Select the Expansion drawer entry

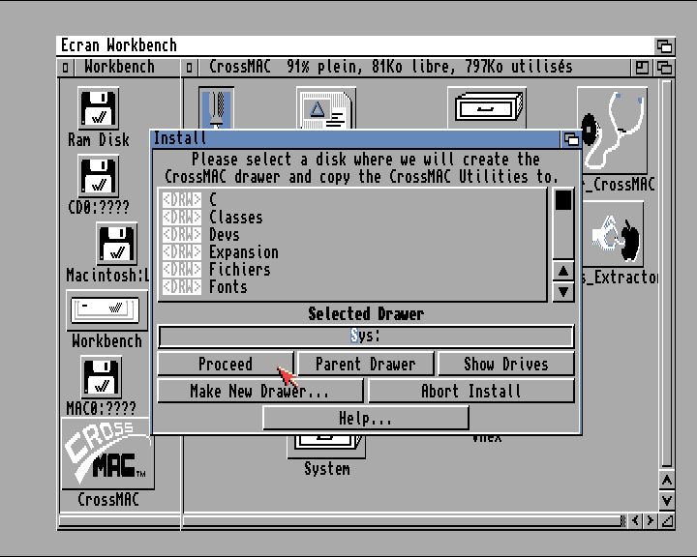coord(243,252)
